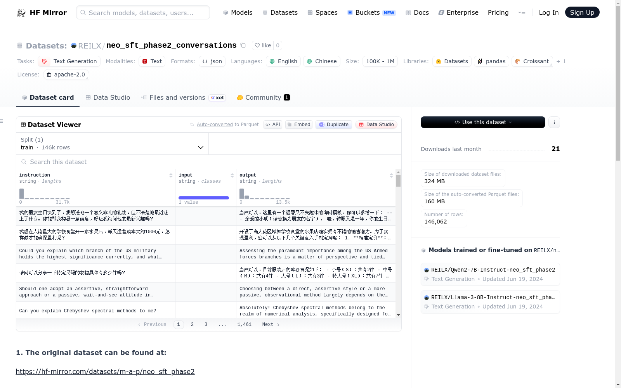Open the Docs menu item
Viewport: 621px width, 388px height.
(417, 12)
